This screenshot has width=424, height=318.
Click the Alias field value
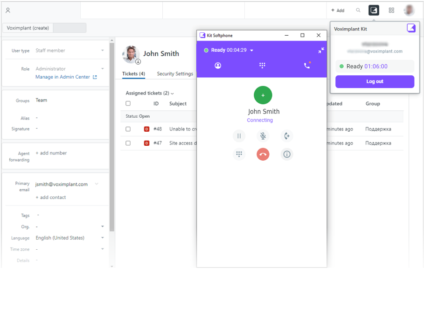click(x=37, y=118)
